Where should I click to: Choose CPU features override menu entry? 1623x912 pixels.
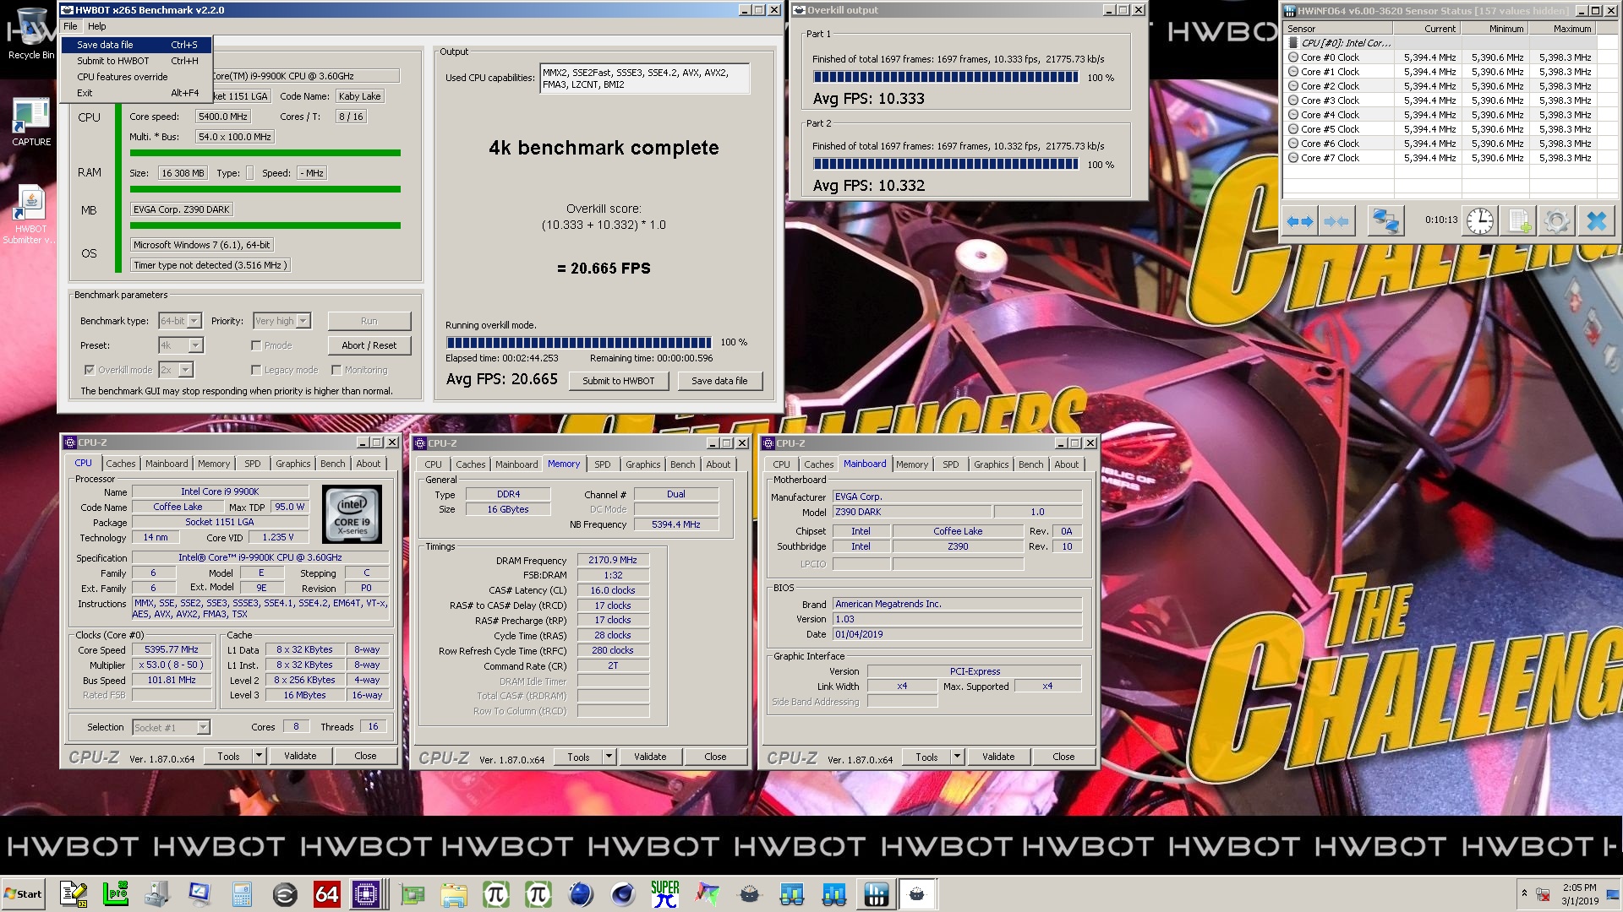pos(136,77)
